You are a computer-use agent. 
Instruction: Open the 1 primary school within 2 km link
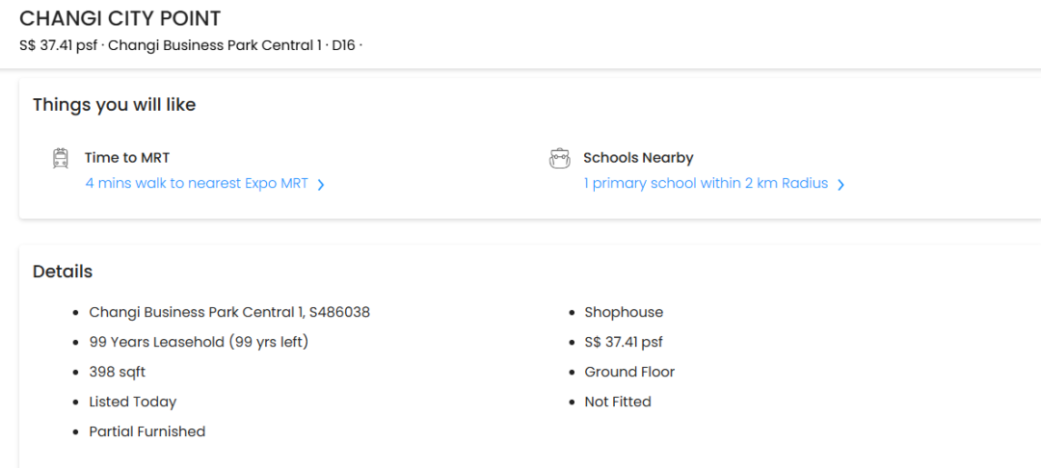pos(706,184)
